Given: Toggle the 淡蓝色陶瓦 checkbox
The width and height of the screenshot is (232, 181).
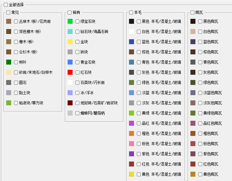Looking at the screenshot, I should click(x=200, y=93).
